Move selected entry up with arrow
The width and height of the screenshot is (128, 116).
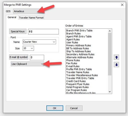(116, 57)
